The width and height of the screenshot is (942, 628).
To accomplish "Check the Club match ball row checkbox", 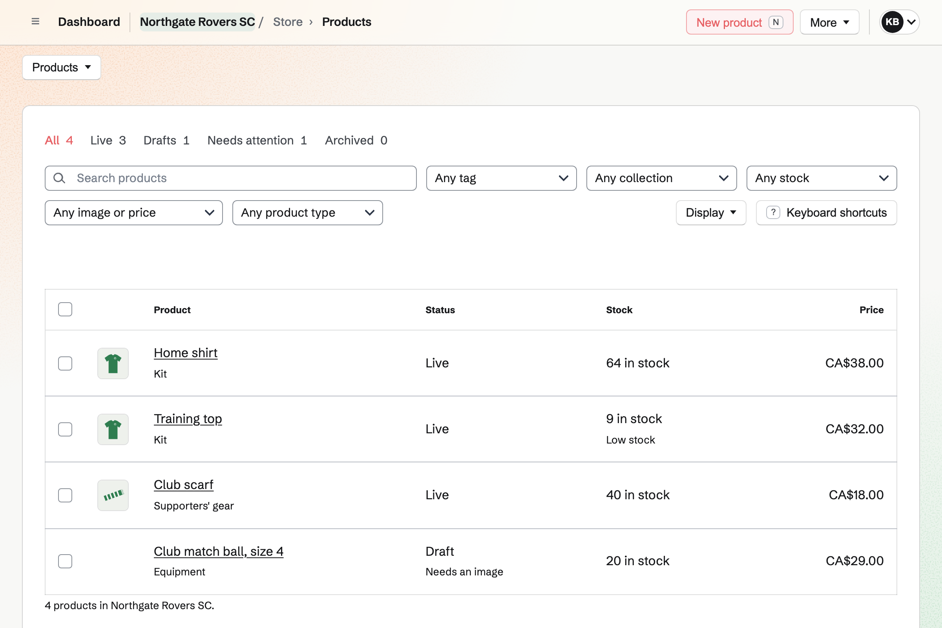I will pyautogui.click(x=65, y=562).
